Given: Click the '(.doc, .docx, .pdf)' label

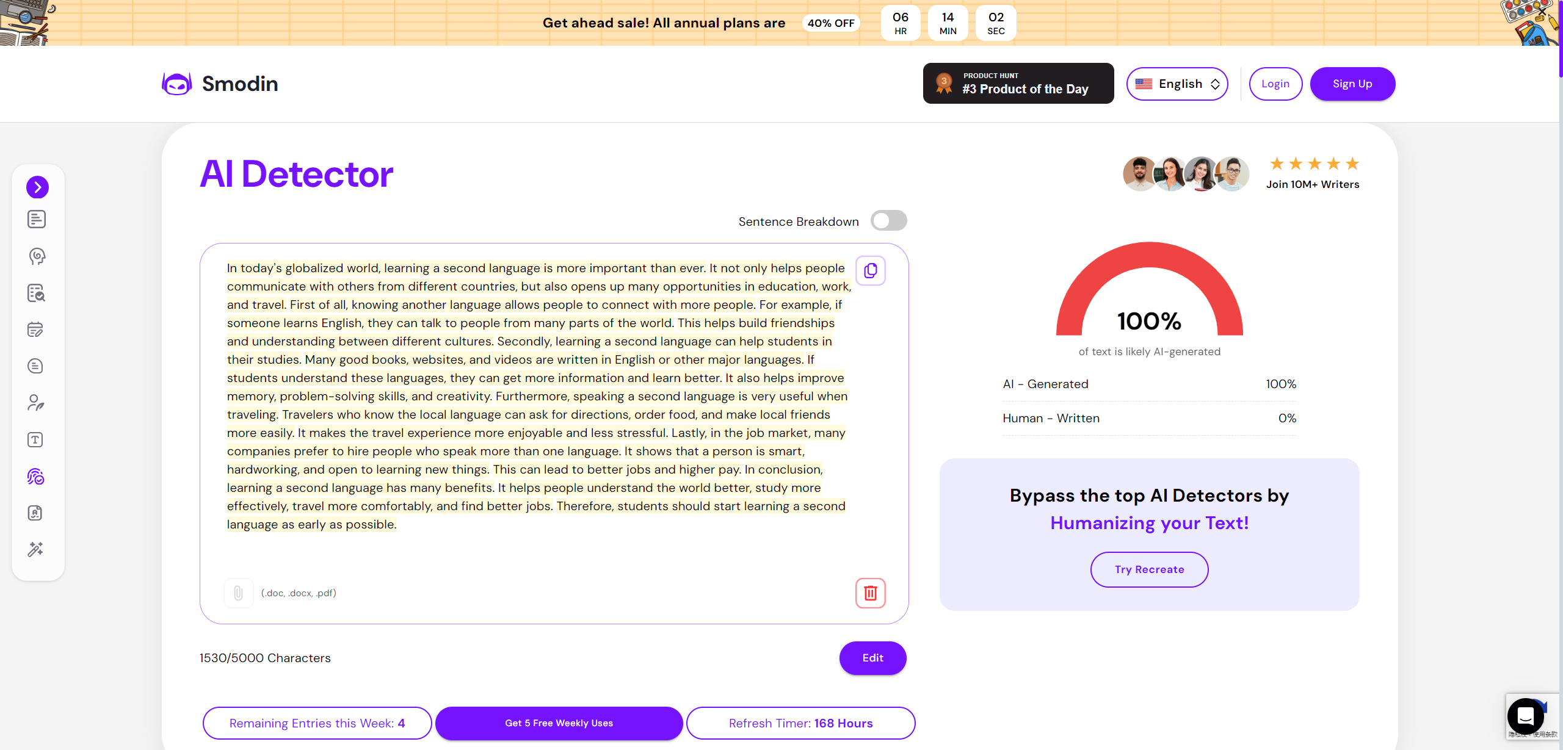Looking at the screenshot, I should 299,593.
